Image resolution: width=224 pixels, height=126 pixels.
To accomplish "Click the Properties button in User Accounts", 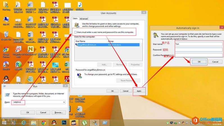I will (x=135, y=65).
